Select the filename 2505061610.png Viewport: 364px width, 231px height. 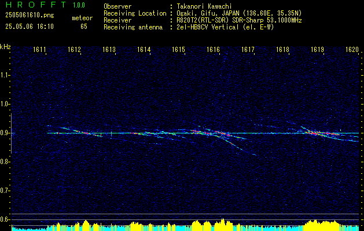(30, 15)
